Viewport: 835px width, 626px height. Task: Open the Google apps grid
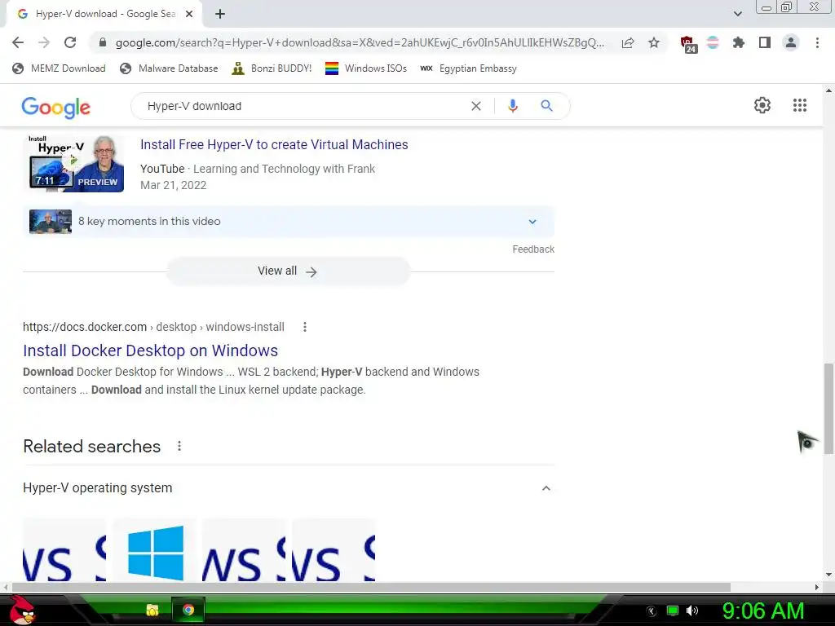[x=799, y=105]
